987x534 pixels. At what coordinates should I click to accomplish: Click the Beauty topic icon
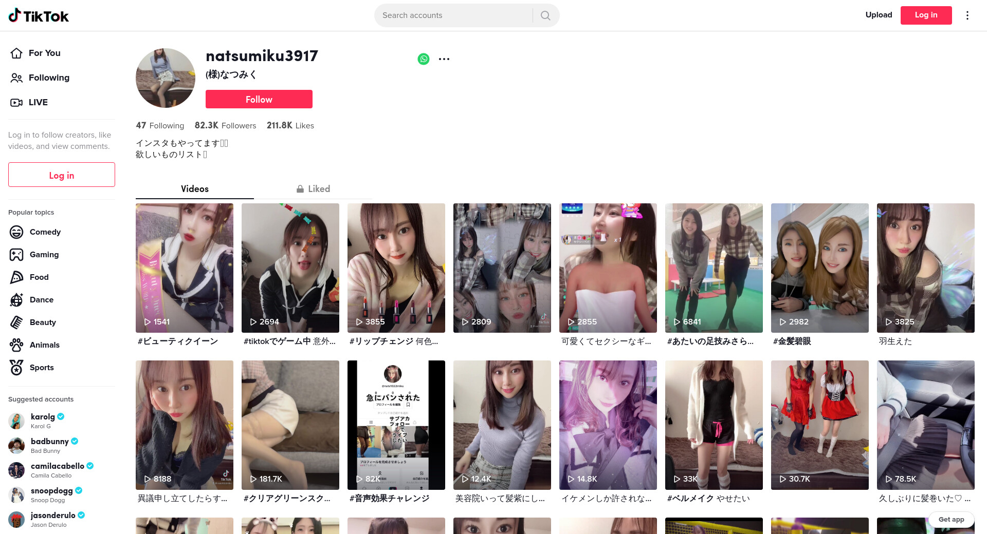point(16,322)
